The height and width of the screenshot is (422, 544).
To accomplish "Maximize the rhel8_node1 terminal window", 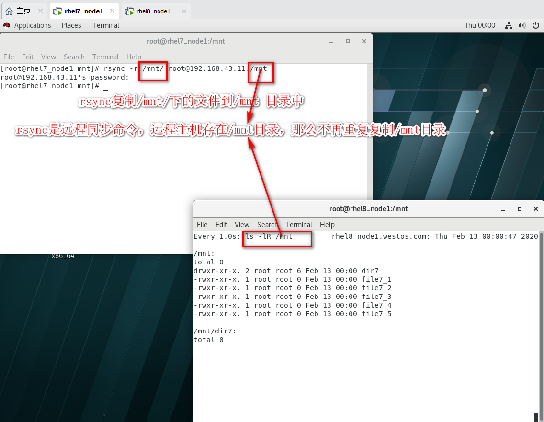I will click(520, 209).
